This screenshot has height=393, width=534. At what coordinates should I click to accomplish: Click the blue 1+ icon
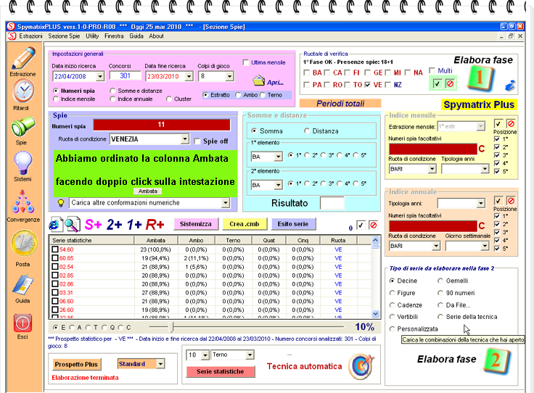(134, 225)
